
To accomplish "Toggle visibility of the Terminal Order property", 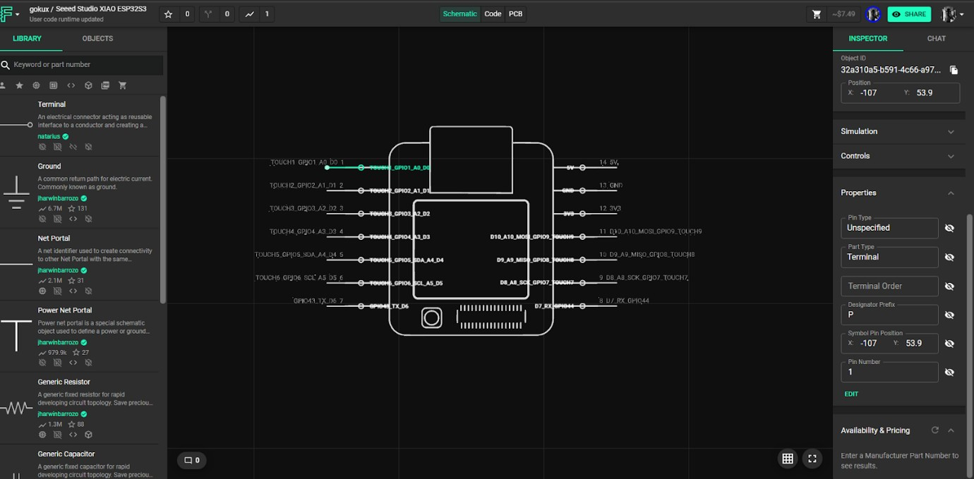I will pos(949,286).
